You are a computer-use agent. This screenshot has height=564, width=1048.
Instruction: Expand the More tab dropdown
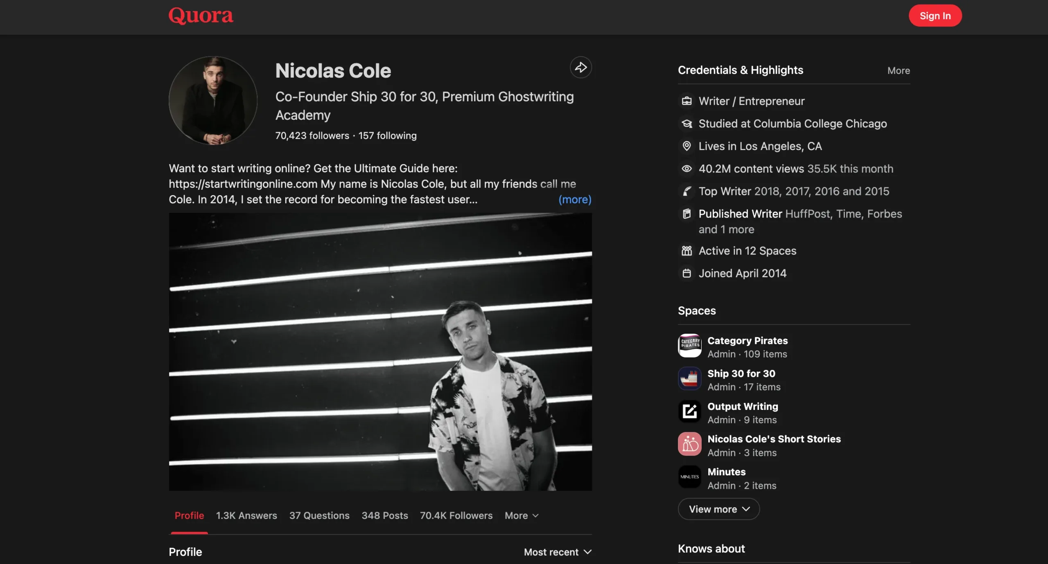(x=522, y=516)
